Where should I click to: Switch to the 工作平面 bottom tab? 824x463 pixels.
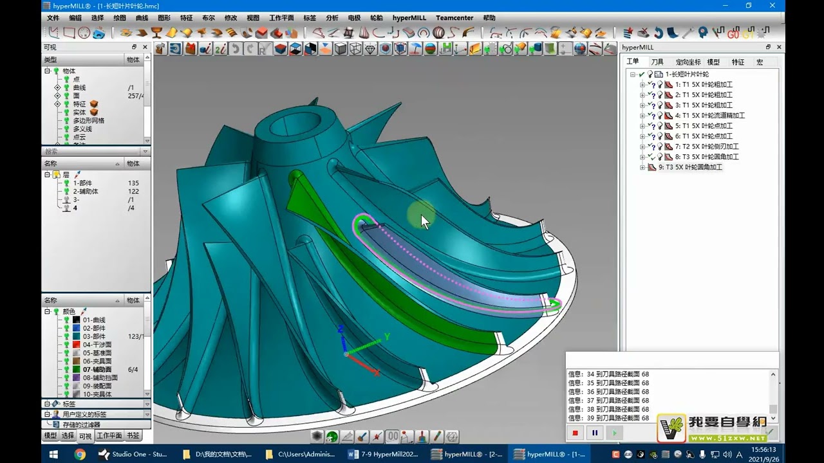[x=109, y=436]
